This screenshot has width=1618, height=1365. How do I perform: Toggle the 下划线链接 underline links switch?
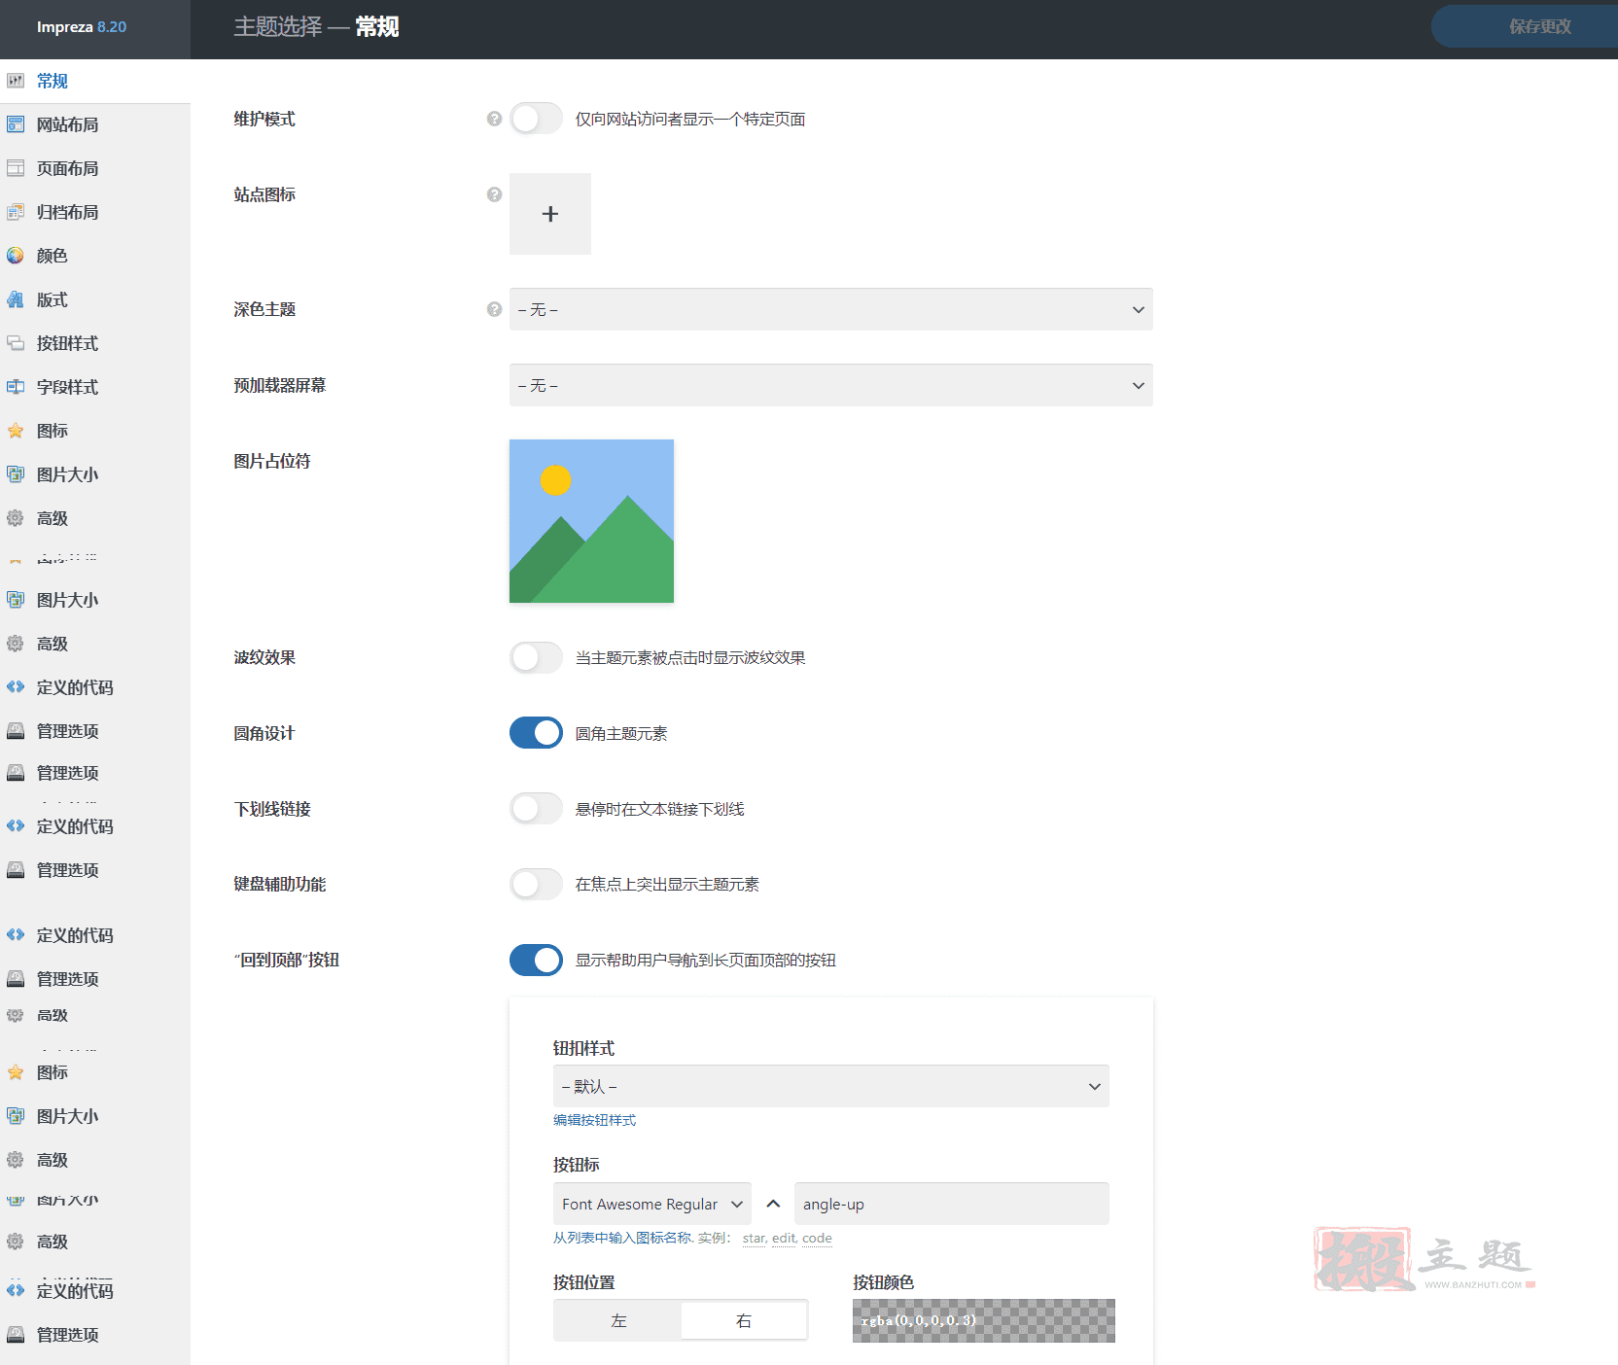point(536,809)
